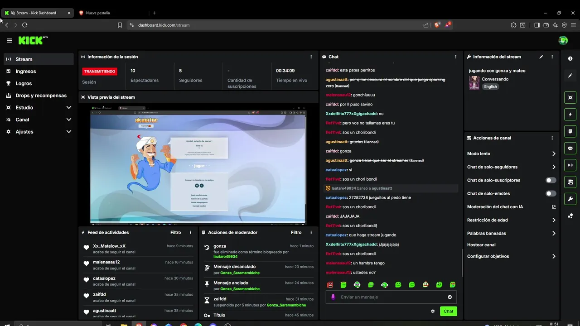Image resolution: width=580 pixels, height=326 pixels.
Task: Click Hostear canal
Action: (x=481, y=245)
